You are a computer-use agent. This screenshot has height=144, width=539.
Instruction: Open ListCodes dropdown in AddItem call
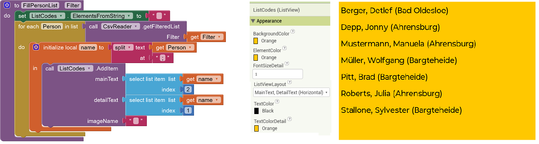click(75, 68)
